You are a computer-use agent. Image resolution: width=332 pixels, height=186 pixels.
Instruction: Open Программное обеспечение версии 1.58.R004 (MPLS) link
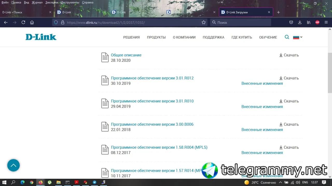[159, 147]
